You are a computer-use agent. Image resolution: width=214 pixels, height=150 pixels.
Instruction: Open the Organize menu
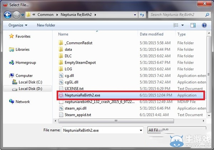18,25
